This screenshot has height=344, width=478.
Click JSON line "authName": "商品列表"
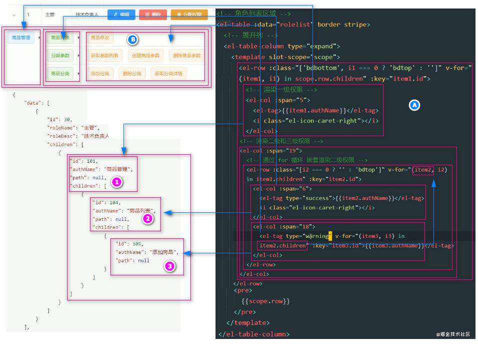pos(124,211)
